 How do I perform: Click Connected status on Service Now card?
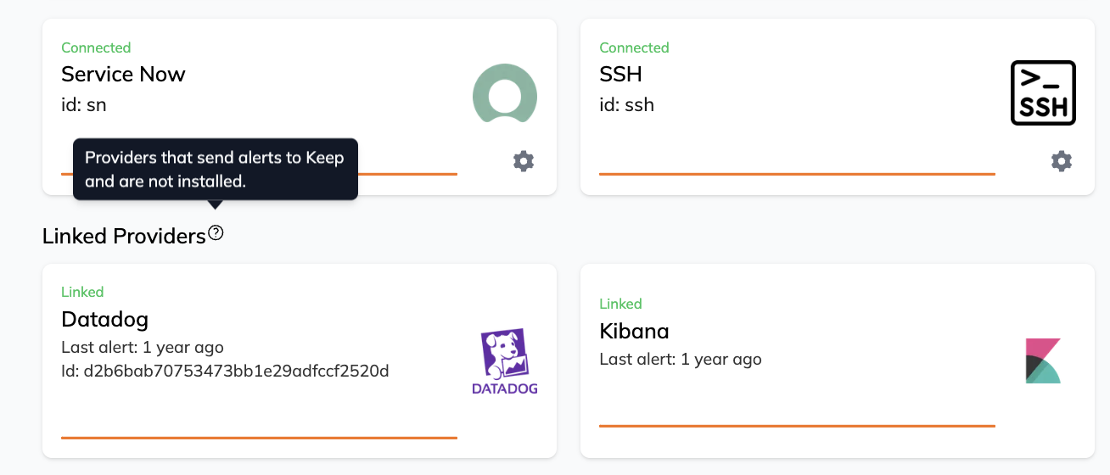click(96, 47)
